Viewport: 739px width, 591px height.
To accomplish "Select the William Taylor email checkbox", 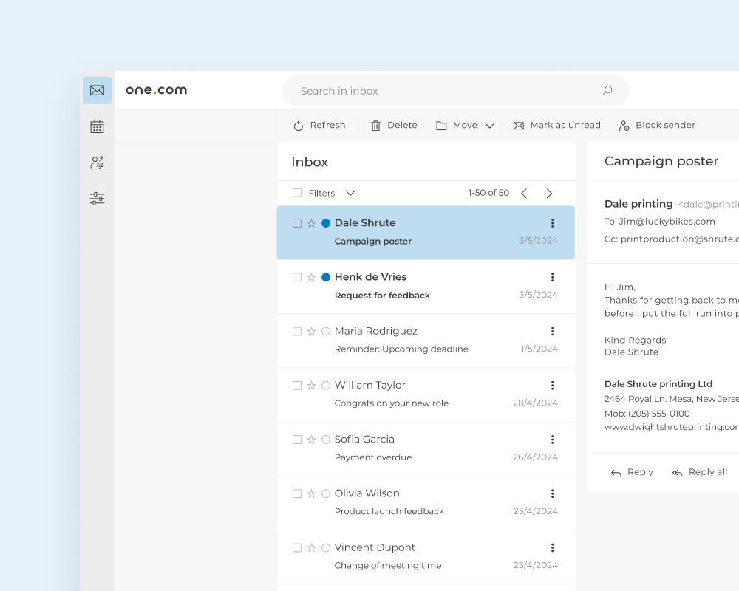I will click(297, 386).
